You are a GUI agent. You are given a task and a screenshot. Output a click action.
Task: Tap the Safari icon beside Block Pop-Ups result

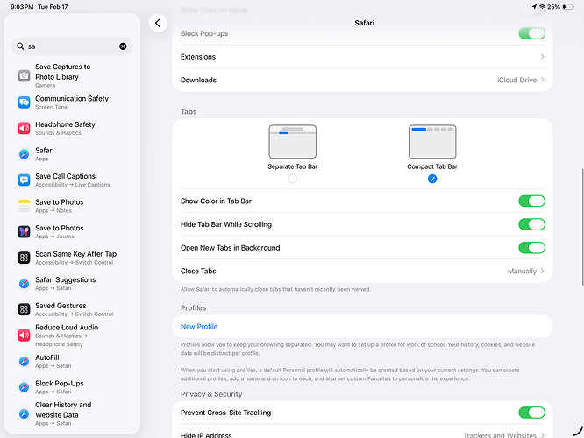click(24, 387)
